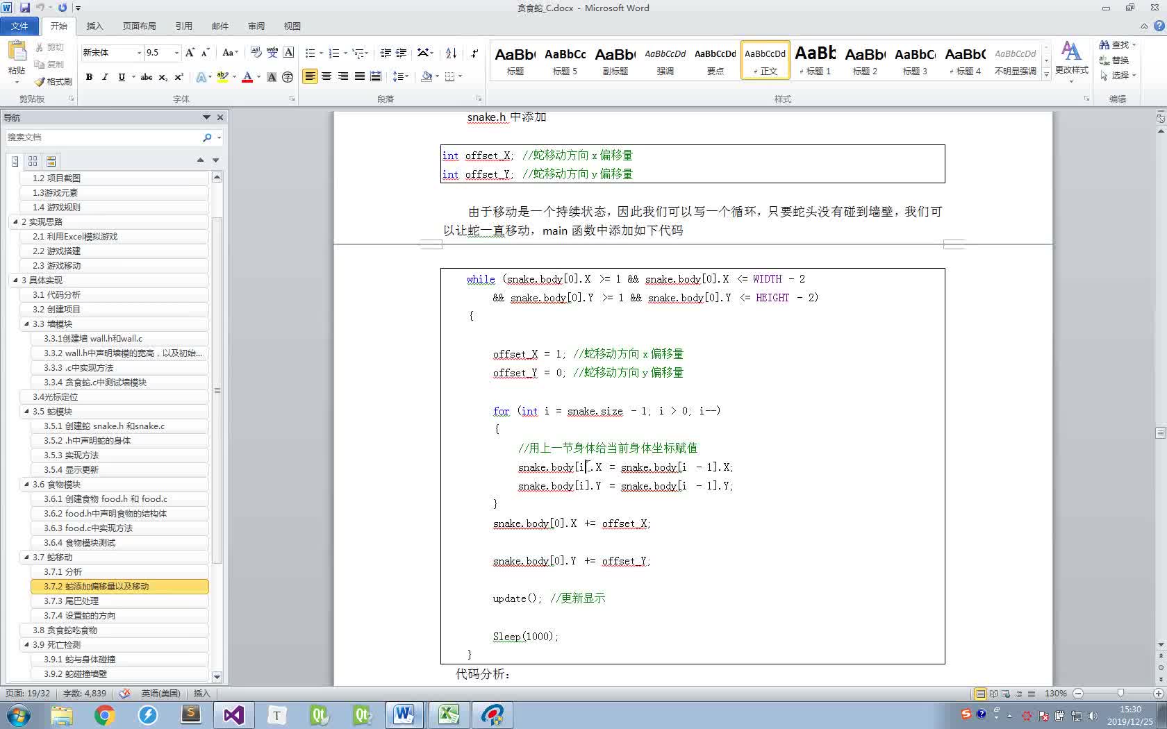Image resolution: width=1167 pixels, height=729 pixels.
Task: Switch to the 审阅 tab
Action: click(256, 26)
